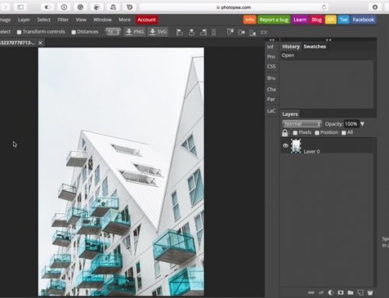The height and width of the screenshot is (298, 389).
Task: Check the Pixels lock checkbox
Action: click(295, 133)
